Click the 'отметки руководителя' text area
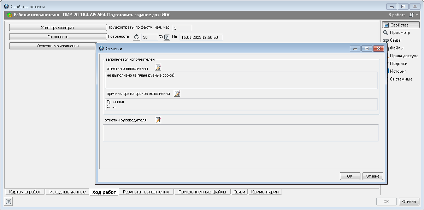The image size is (424, 210). pyautogui.click(x=240, y=133)
